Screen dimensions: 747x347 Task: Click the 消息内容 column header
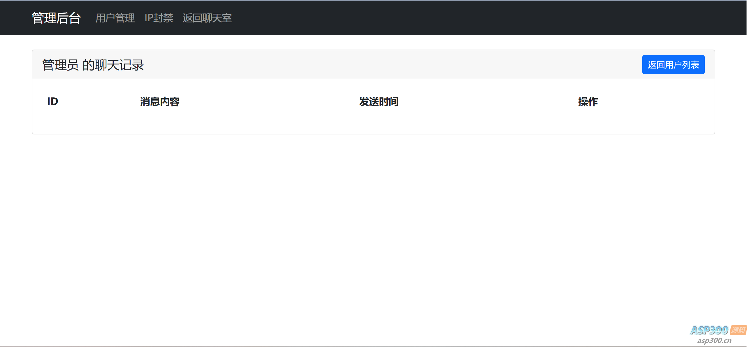click(159, 101)
